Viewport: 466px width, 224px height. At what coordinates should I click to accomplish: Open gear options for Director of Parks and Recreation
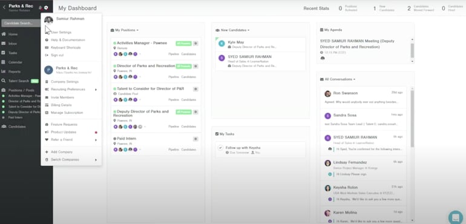(x=195, y=67)
